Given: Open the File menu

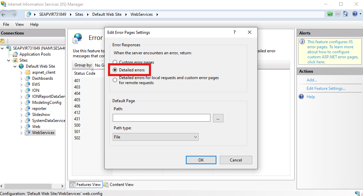Looking at the screenshot, I should coord(6,24).
